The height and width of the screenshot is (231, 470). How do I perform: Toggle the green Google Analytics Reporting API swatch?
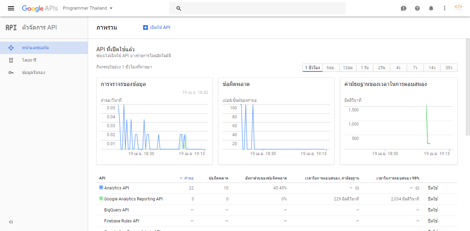101,199
